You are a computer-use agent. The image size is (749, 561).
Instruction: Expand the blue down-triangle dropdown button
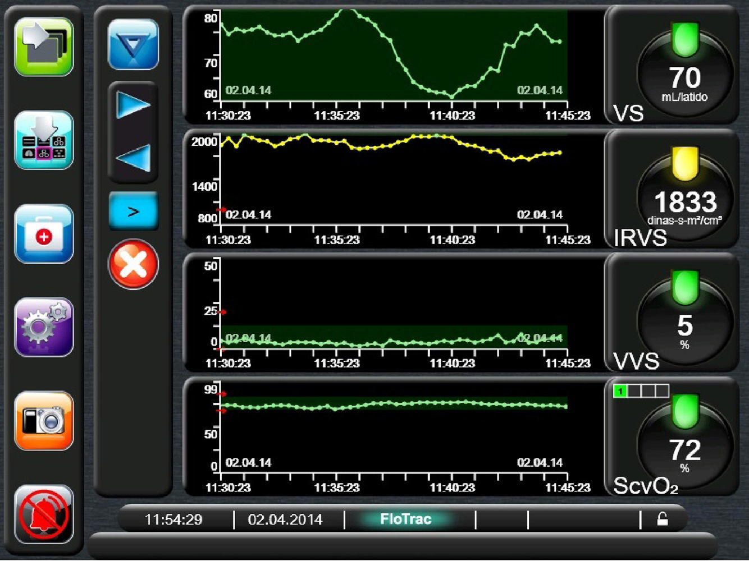pos(133,44)
